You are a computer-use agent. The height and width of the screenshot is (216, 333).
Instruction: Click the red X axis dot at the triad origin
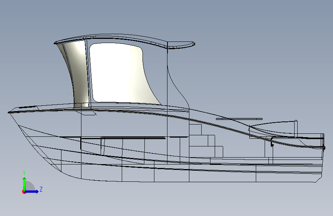[x=23, y=192]
